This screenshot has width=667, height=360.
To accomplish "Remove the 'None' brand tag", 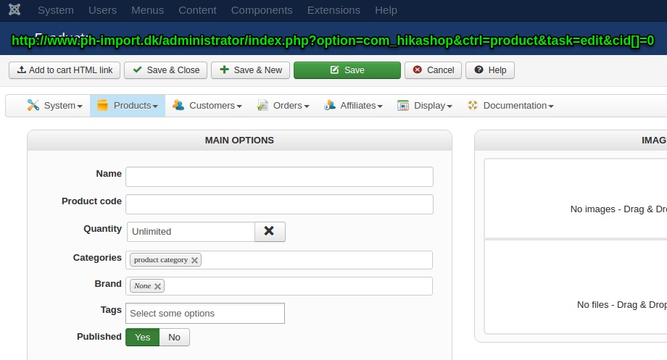I will point(157,286).
